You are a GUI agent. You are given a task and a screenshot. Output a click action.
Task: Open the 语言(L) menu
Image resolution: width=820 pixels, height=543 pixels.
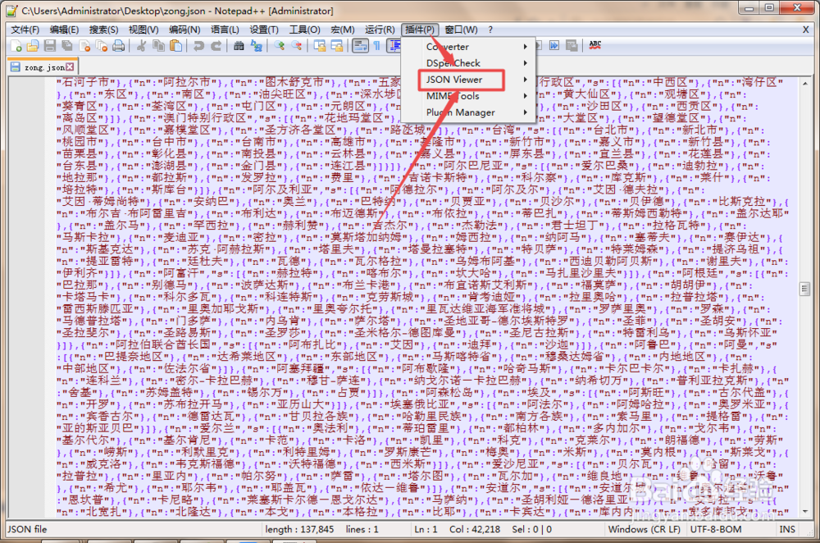click(225, 30)
